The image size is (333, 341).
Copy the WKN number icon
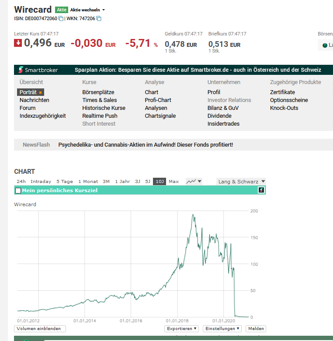pos(99,19)
